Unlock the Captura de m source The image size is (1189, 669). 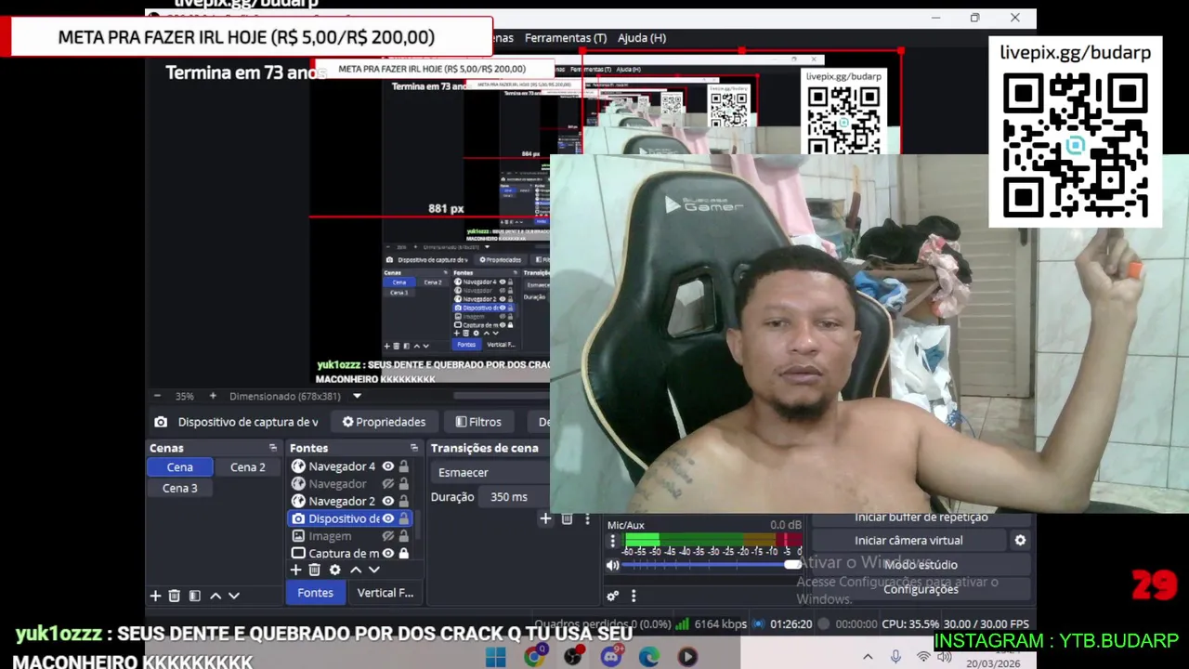point(404,553)
